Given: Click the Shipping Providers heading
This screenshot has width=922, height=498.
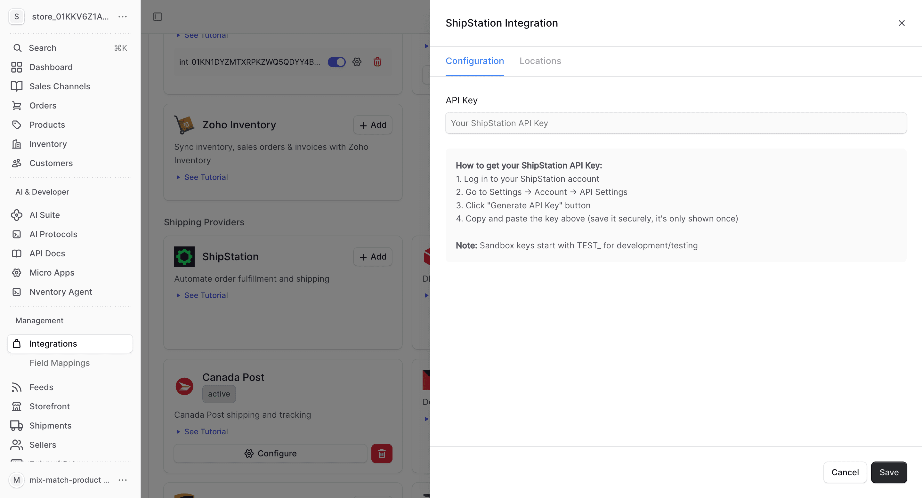Looking at the screenshot, I should coord(204,222).
